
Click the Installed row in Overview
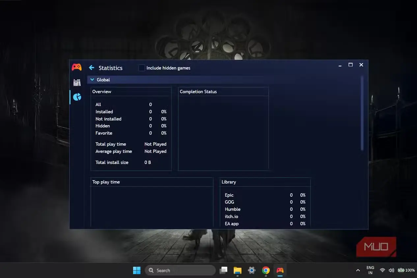(x=131, y=112)
